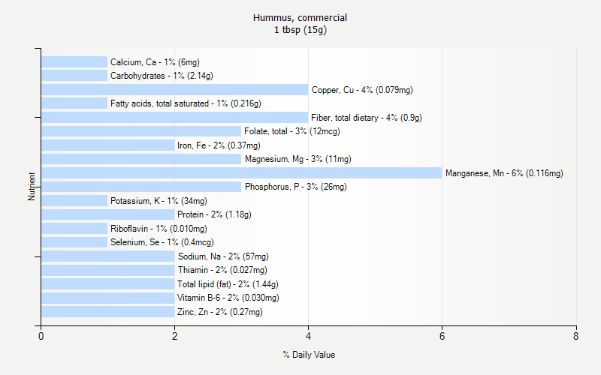Click the Selenium, Se label

(162, 242)
